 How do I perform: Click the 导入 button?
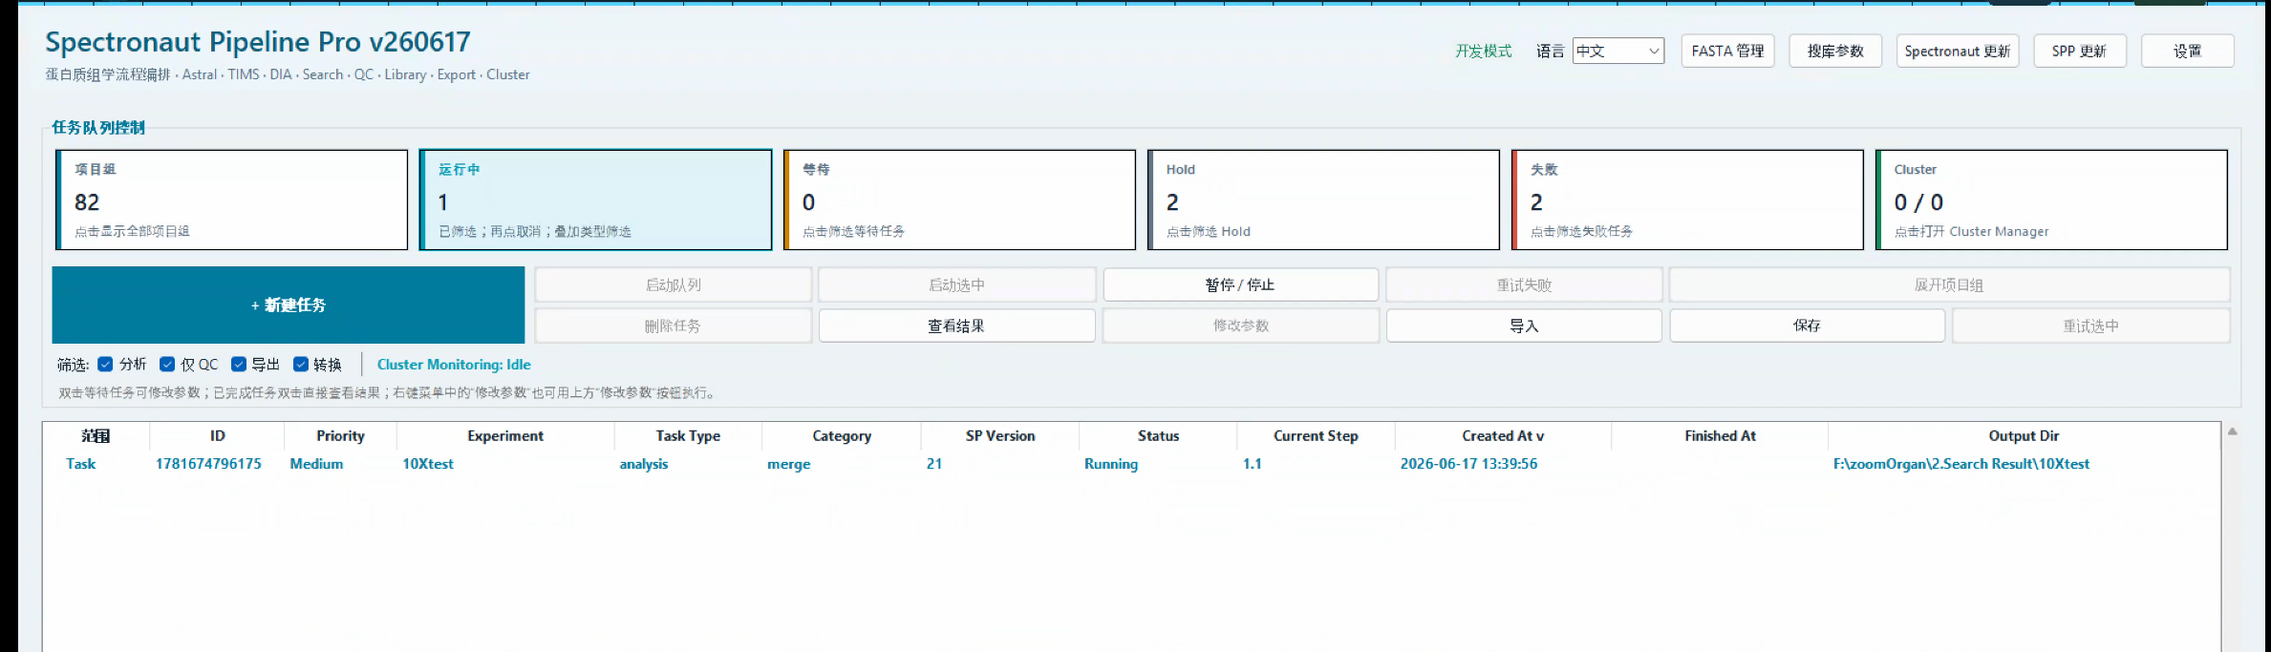pyautogui.click(x=1524, y=326)
